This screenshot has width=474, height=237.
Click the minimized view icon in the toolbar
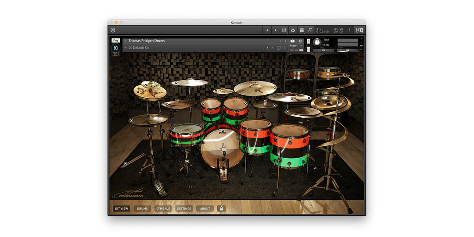click(310, 30)
